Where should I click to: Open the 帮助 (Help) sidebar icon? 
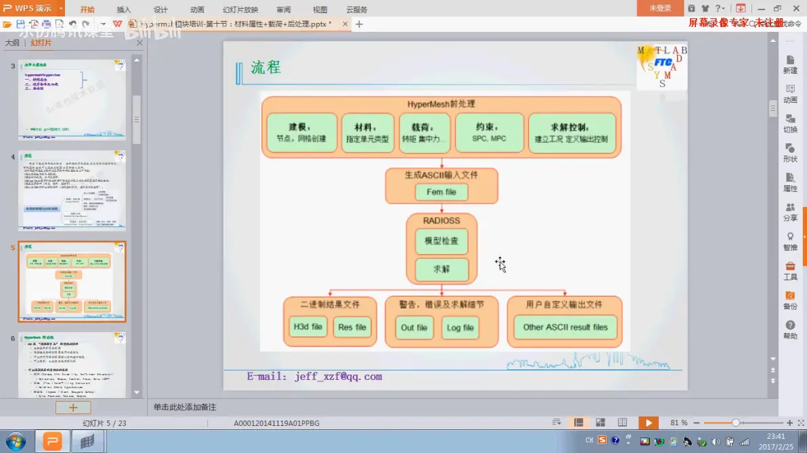[790, 329]
